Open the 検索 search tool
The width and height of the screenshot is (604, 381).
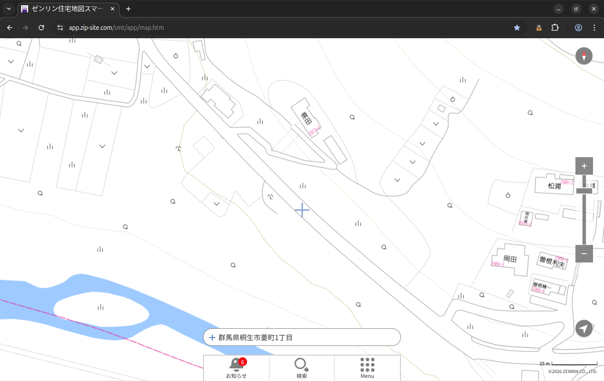(302, 367)
